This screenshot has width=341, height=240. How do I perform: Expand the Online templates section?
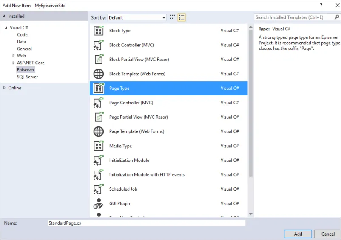pyautogui.click(x=4, y=88)
